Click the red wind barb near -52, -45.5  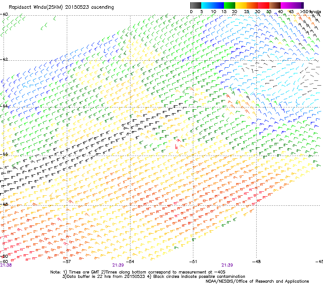[176, 147]
